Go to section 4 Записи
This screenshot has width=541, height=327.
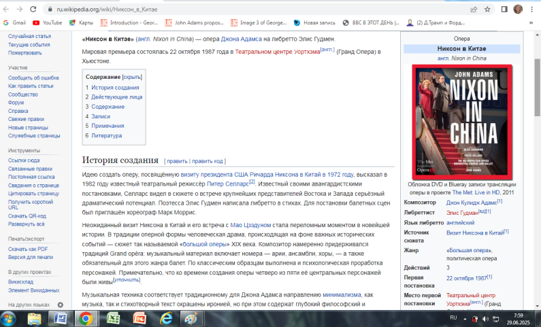97,116
